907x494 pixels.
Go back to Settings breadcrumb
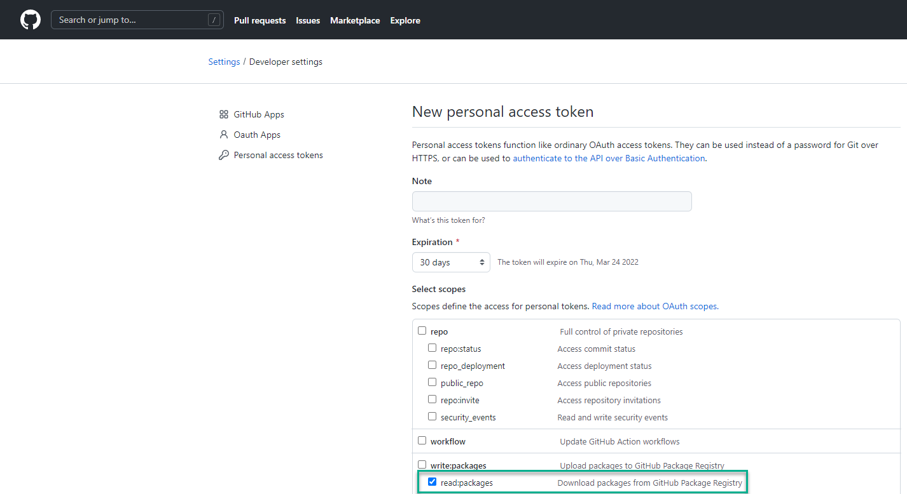click(x=224, y=62)
